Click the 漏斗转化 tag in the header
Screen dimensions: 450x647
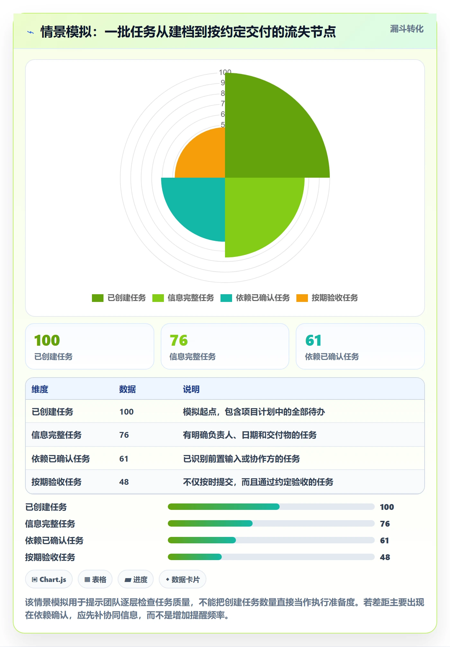(407, 29)
